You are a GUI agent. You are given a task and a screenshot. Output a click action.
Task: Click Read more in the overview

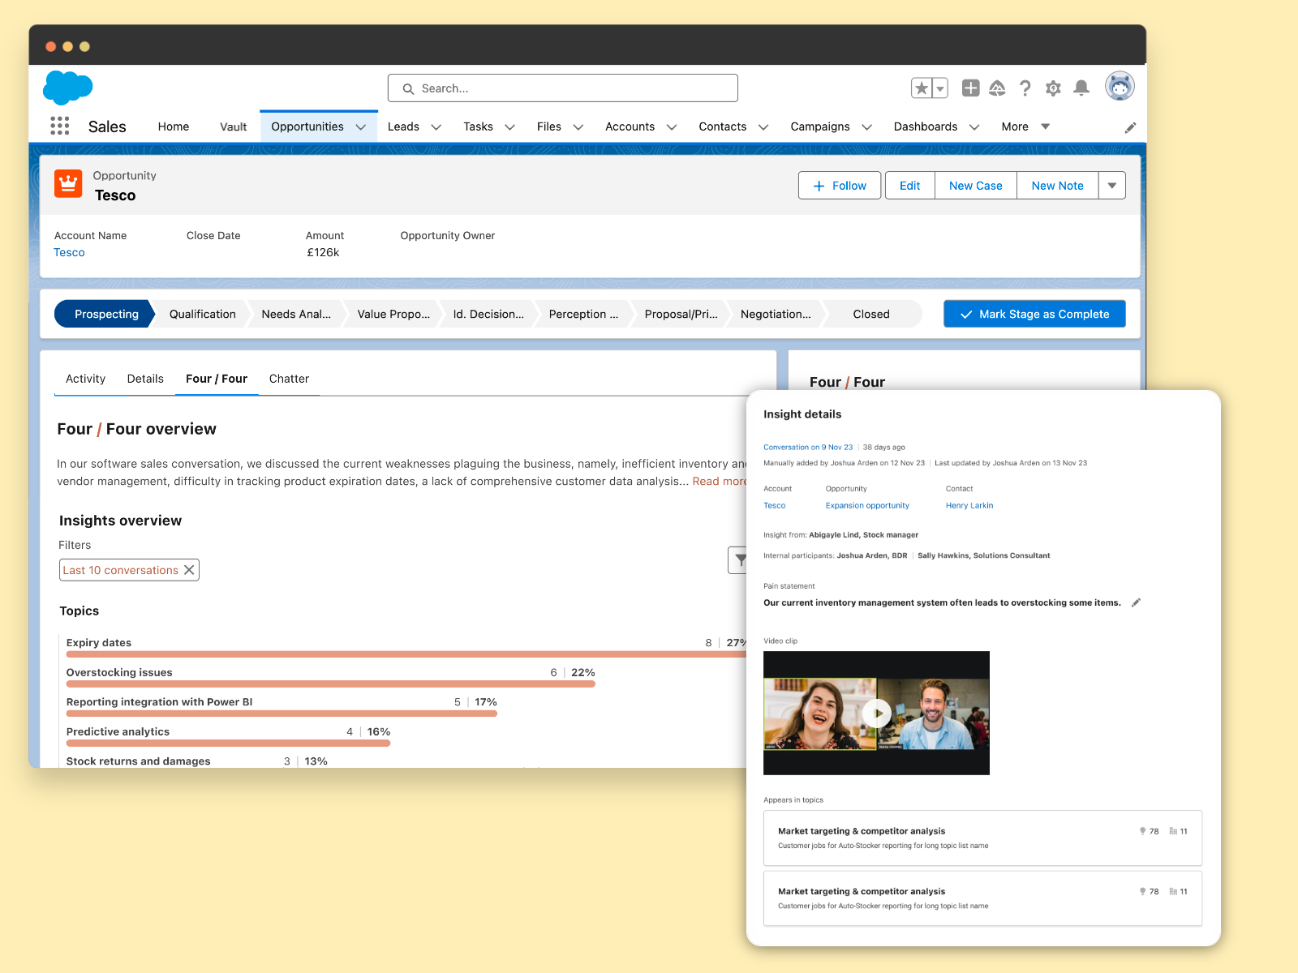tap(720, 481)
